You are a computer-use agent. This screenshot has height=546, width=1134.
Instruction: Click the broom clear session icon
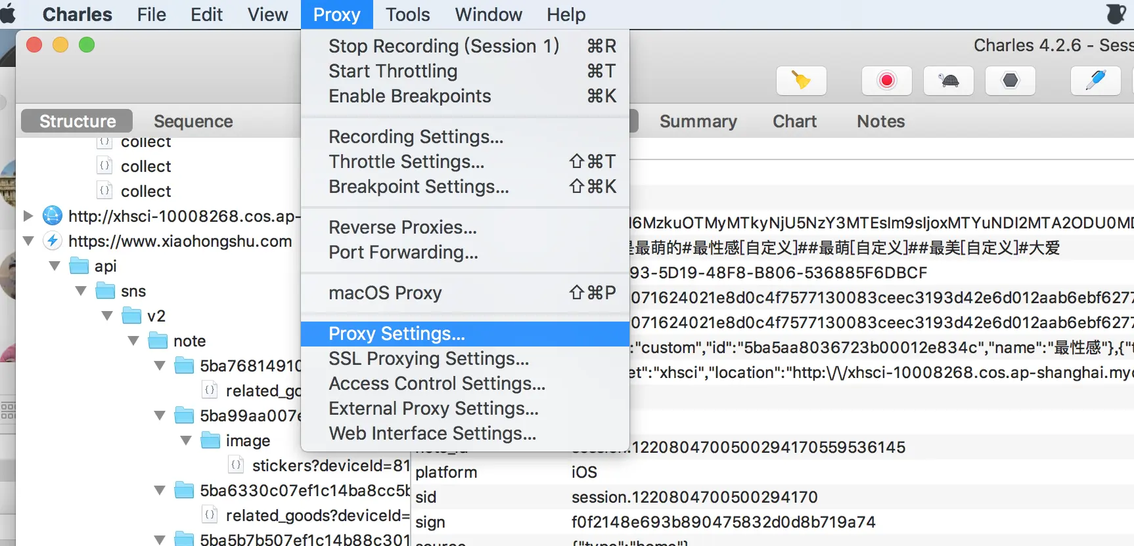[x=801, y=81]
